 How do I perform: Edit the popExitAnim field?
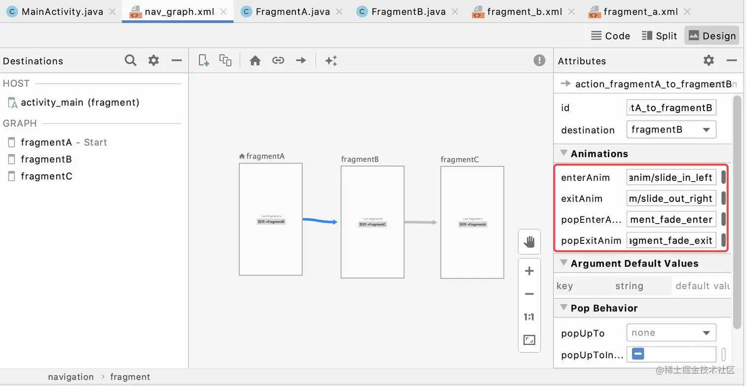pos(671,240)
